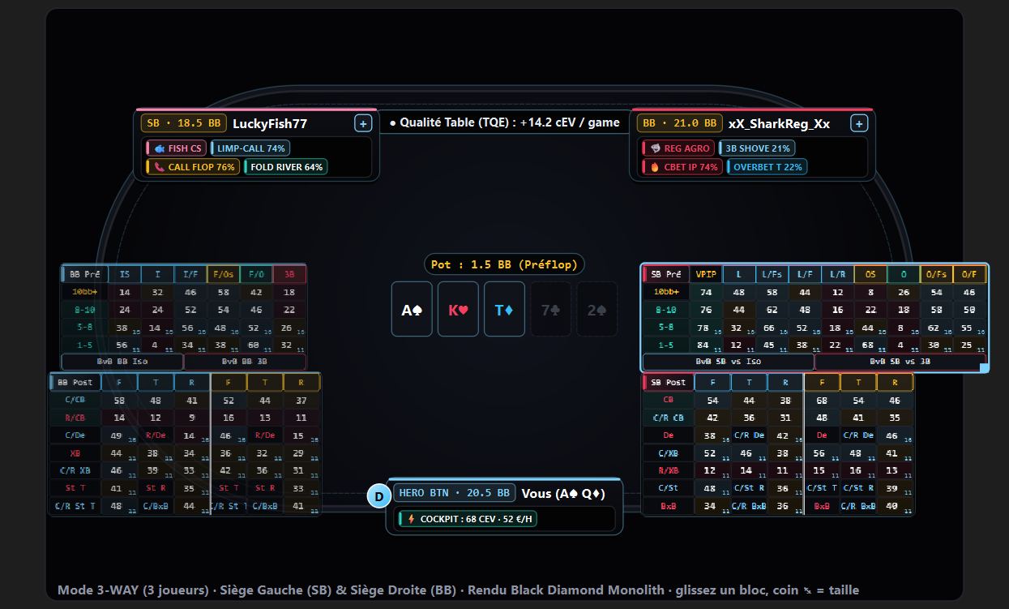Click the SB Pré table title label
This screenshot has height=609, width=1009.
(x=665, y=274)
